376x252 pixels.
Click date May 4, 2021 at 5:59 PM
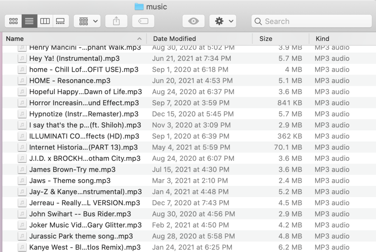191,147
